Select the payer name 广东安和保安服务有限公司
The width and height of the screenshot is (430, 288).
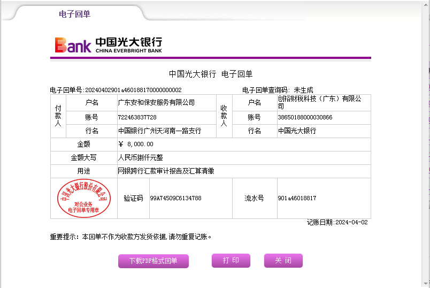pyautogui.click(x=156, y=102)
